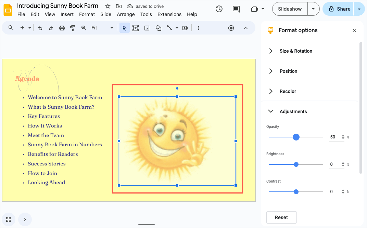
Task: Open the comments icon in header
Action: pyautogui.click(x=236, y=9)
